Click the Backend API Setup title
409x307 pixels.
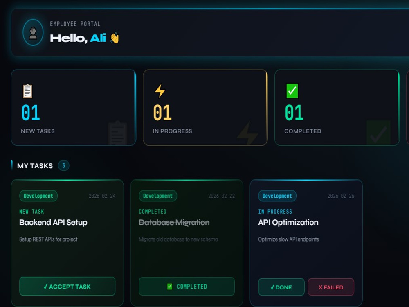click(53, 222)
